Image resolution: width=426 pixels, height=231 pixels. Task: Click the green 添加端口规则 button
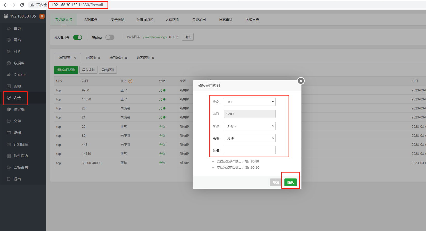[66, 70]
